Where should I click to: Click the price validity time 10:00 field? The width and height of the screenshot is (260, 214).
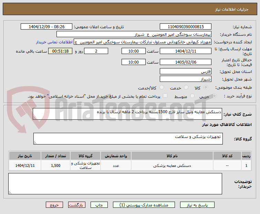coord(134,62)
